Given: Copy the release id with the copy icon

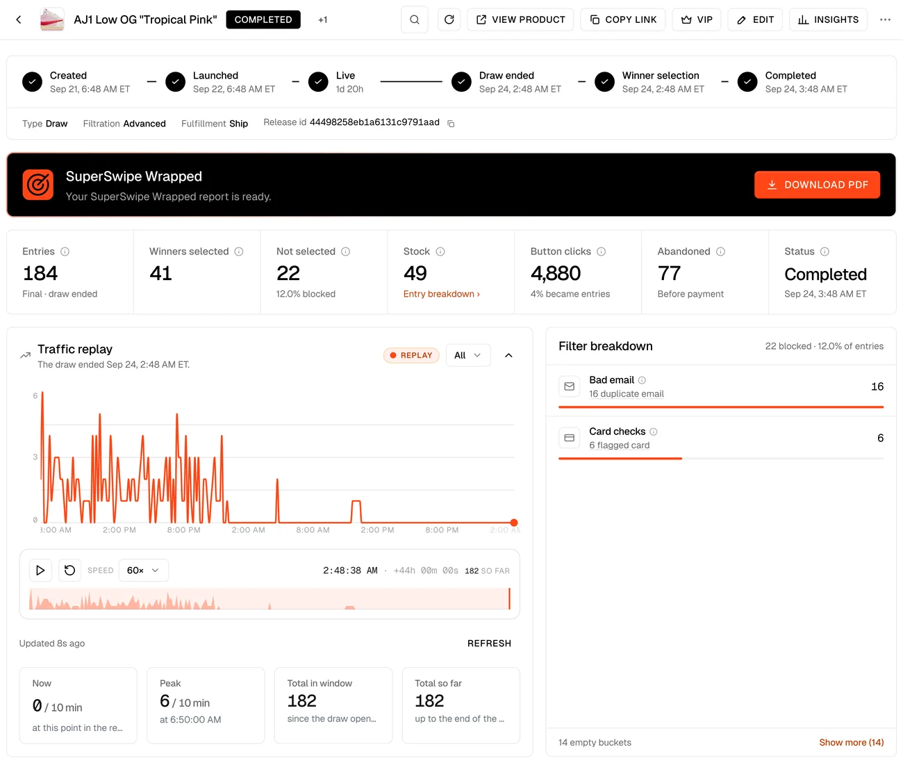Looking at the screenshot, I should tap(451, 124).
